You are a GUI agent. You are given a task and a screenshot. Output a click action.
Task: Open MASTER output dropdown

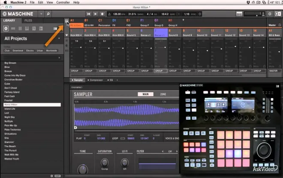275,71
